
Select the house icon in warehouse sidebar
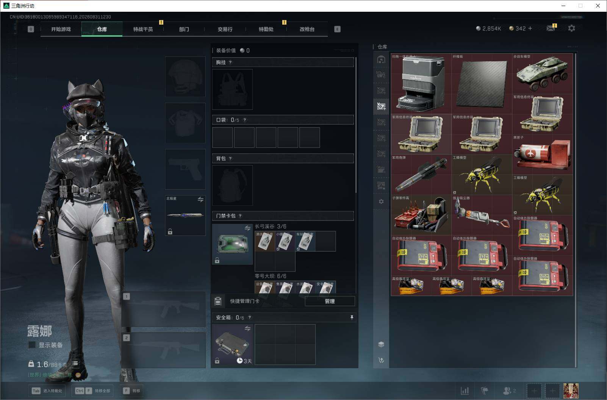(x=381, y=59)
